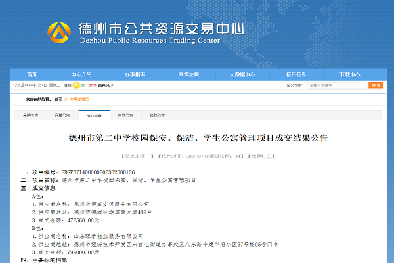Open the 信用信息 navigation item
Screen dimensions: 394x263
pos(296,74)
